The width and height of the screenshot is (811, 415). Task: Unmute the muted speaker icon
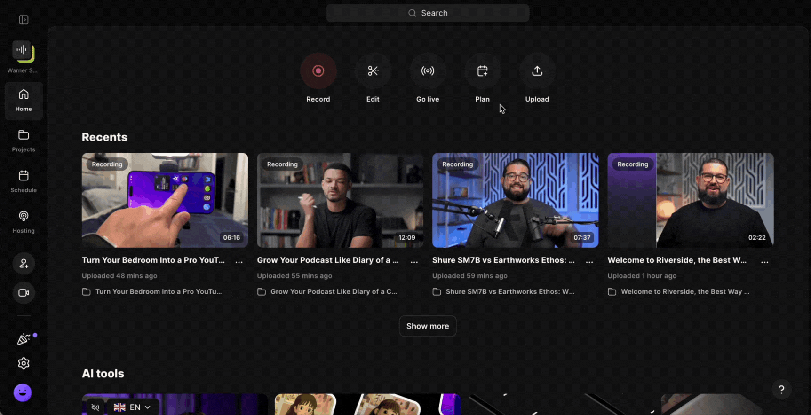95,407
